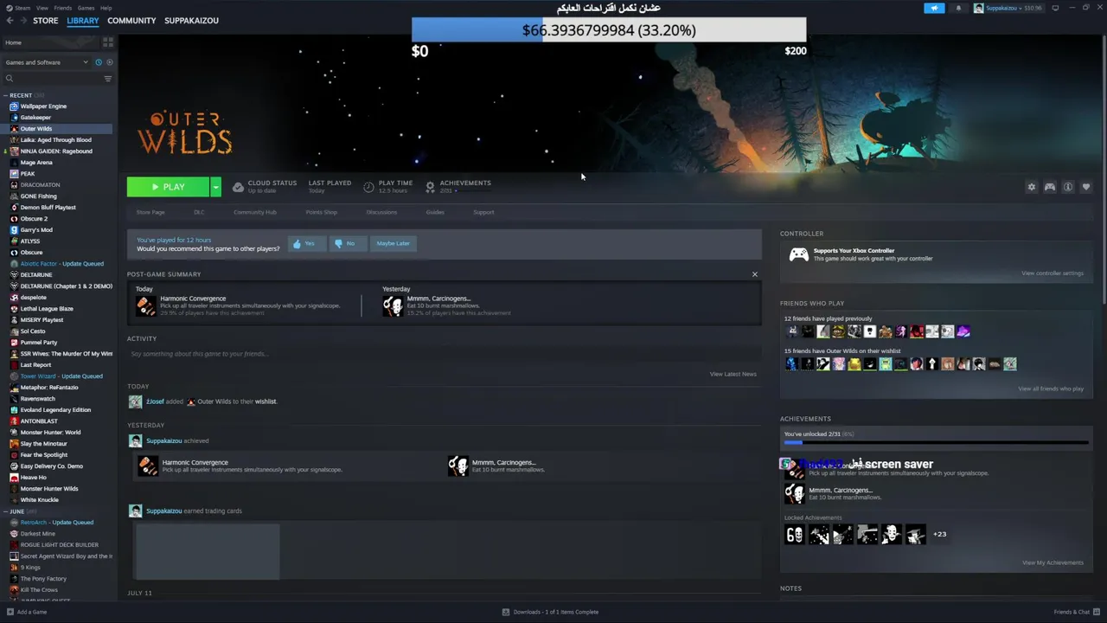Click Add a Game icon
Image resolution: width=1107 pixels, height=623 pixels.
pos(10,612)
